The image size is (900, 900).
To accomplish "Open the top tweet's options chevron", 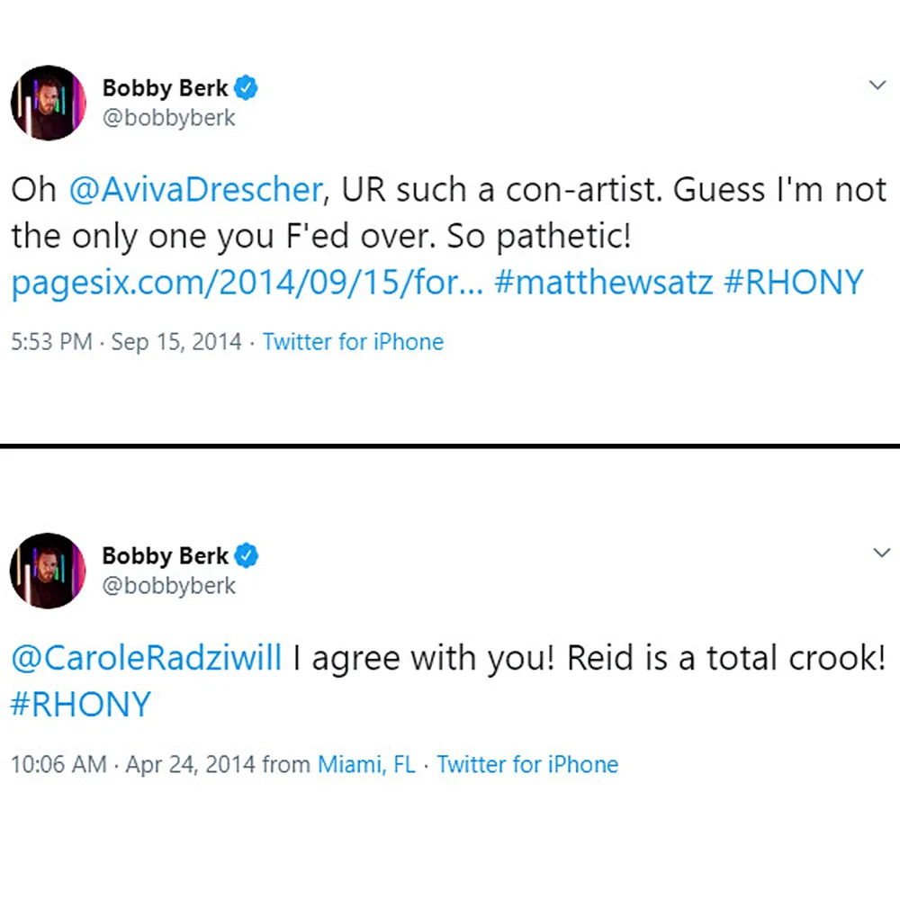I will pos(877,85).
